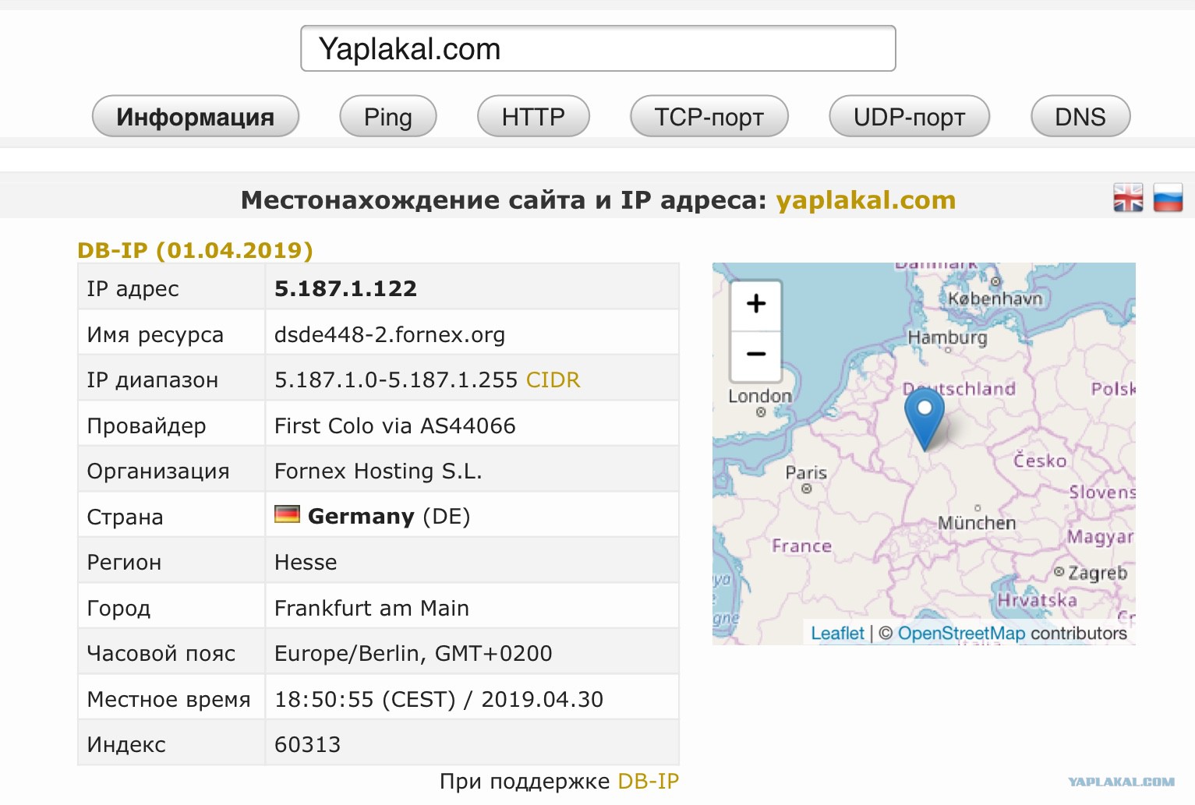Follow the yaplakal.com link in the heading

866,200
